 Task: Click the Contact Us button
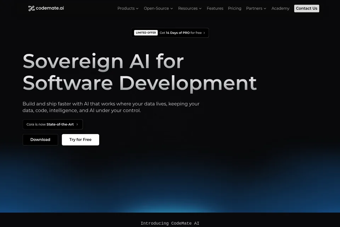[306, 8]
